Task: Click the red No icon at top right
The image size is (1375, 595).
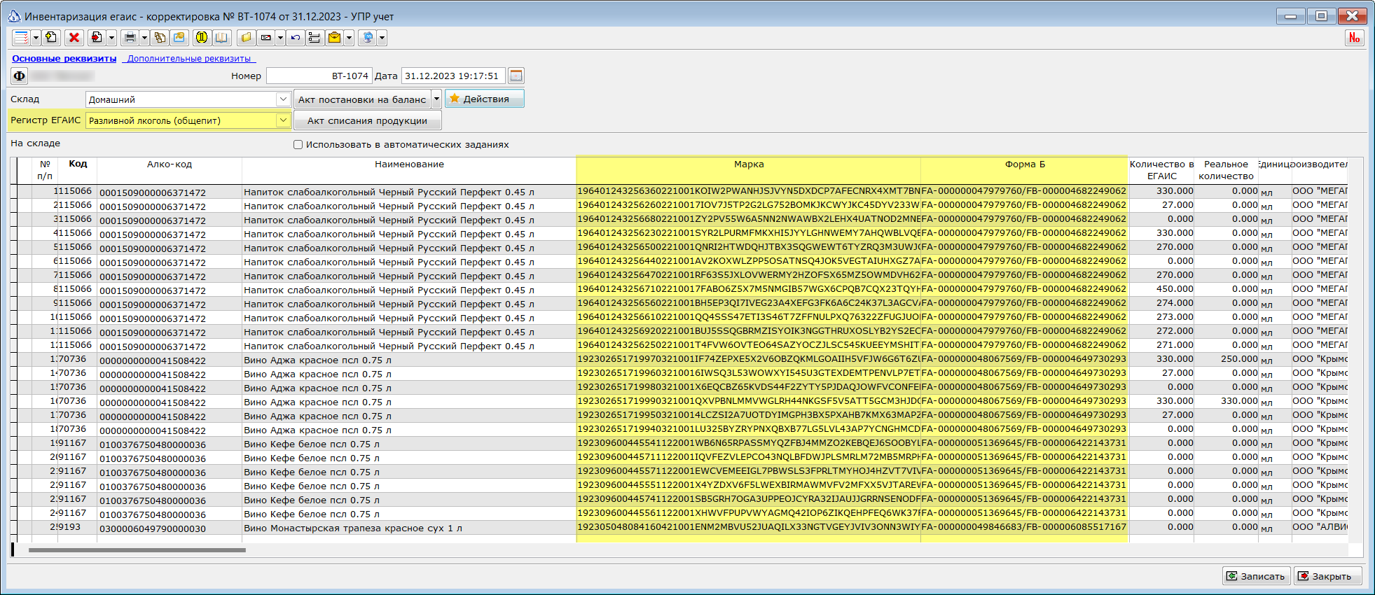Action: tap(1354, 38)
